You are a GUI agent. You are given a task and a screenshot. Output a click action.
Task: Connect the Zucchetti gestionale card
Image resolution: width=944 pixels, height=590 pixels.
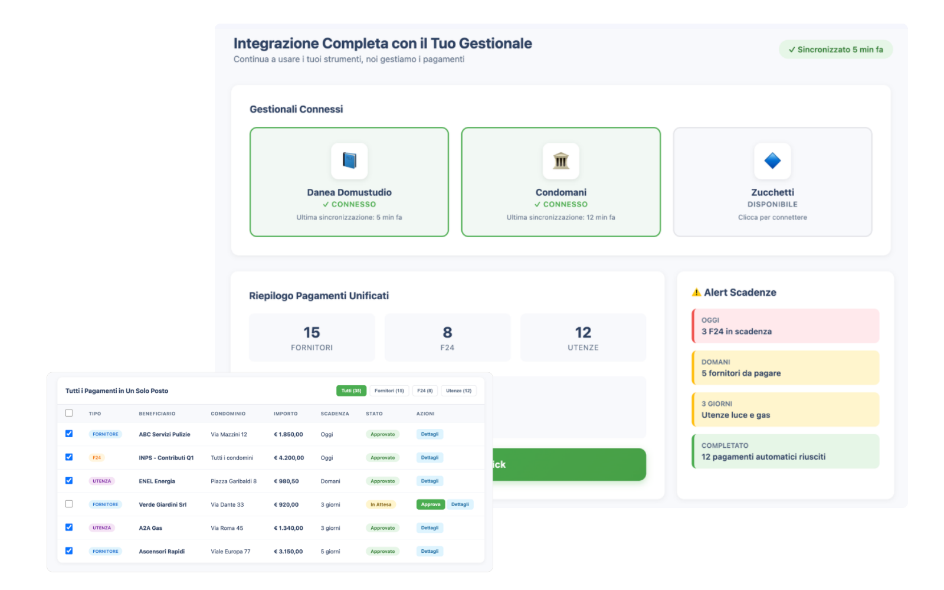(772, 182)
